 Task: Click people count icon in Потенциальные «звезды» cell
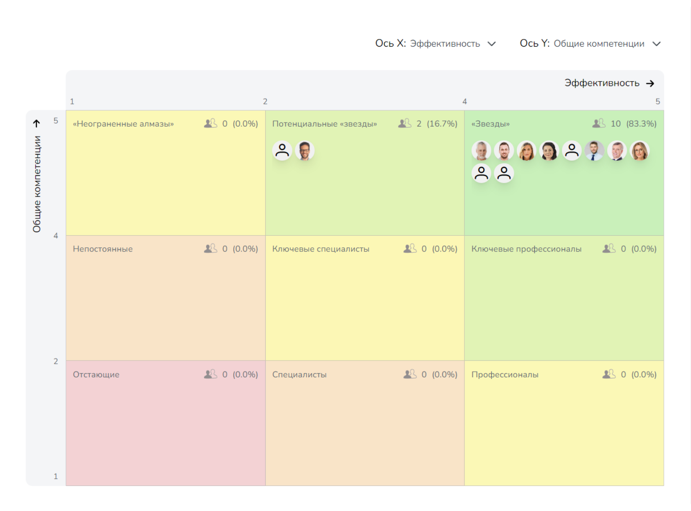point(405,123)
